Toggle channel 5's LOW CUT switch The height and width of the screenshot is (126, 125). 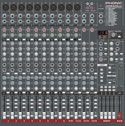click(40, 40)
